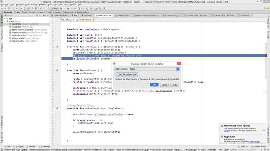Open the Terminal tool window button
The width and height of the screenshot is (270, 151).
point(31,147)
